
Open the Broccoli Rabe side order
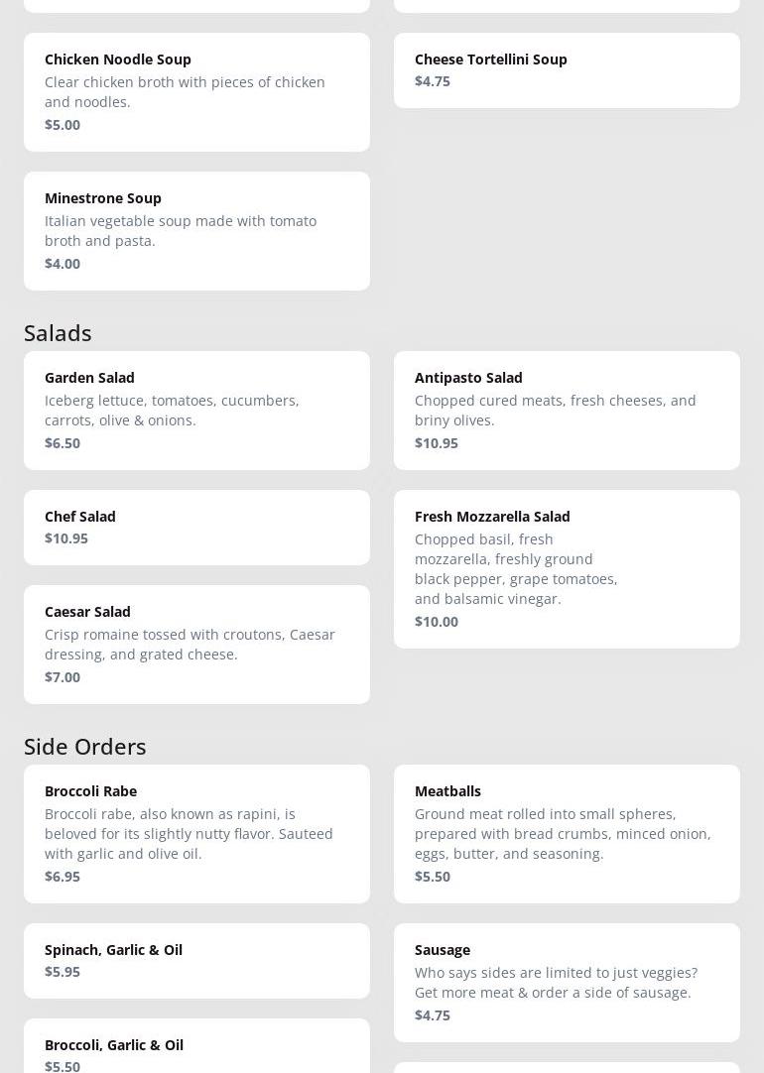(x=196, y=834)
